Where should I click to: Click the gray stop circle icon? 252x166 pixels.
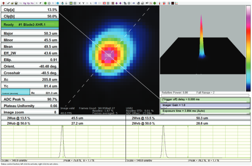49,3
